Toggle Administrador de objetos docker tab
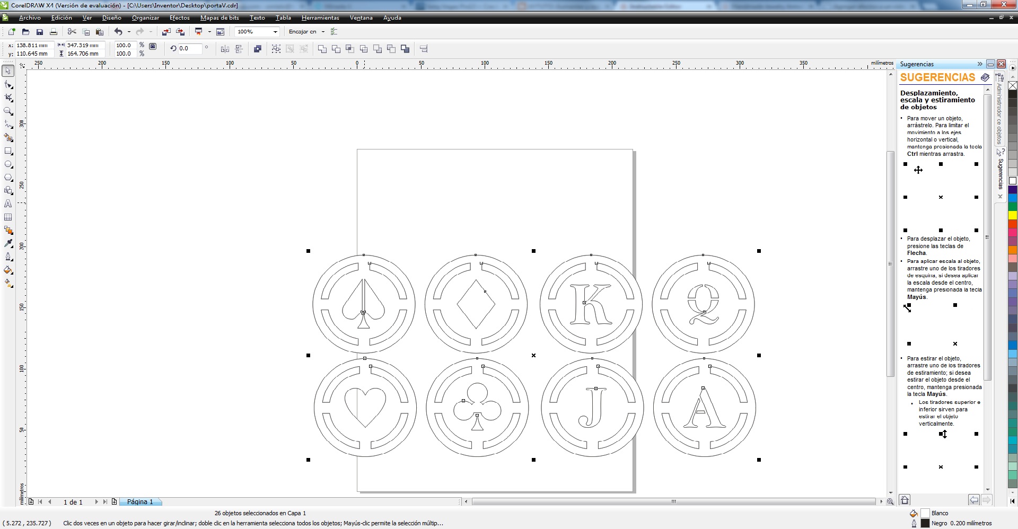 pos(999,109)
